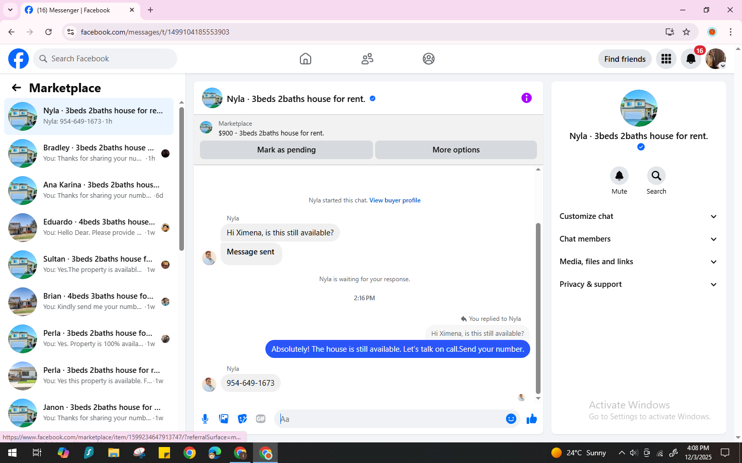This screenshot has height=463, width=742.
Task: Go back from Marketplace chats list
Action: (16, 88)
